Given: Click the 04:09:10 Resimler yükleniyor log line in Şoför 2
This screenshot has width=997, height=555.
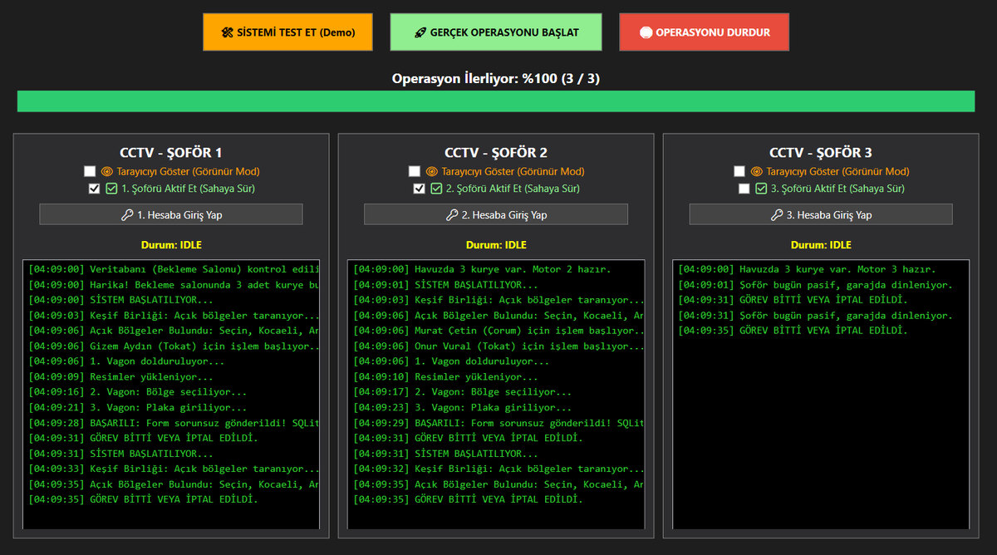Looking at the screenshot, I should tap(445, 376).
